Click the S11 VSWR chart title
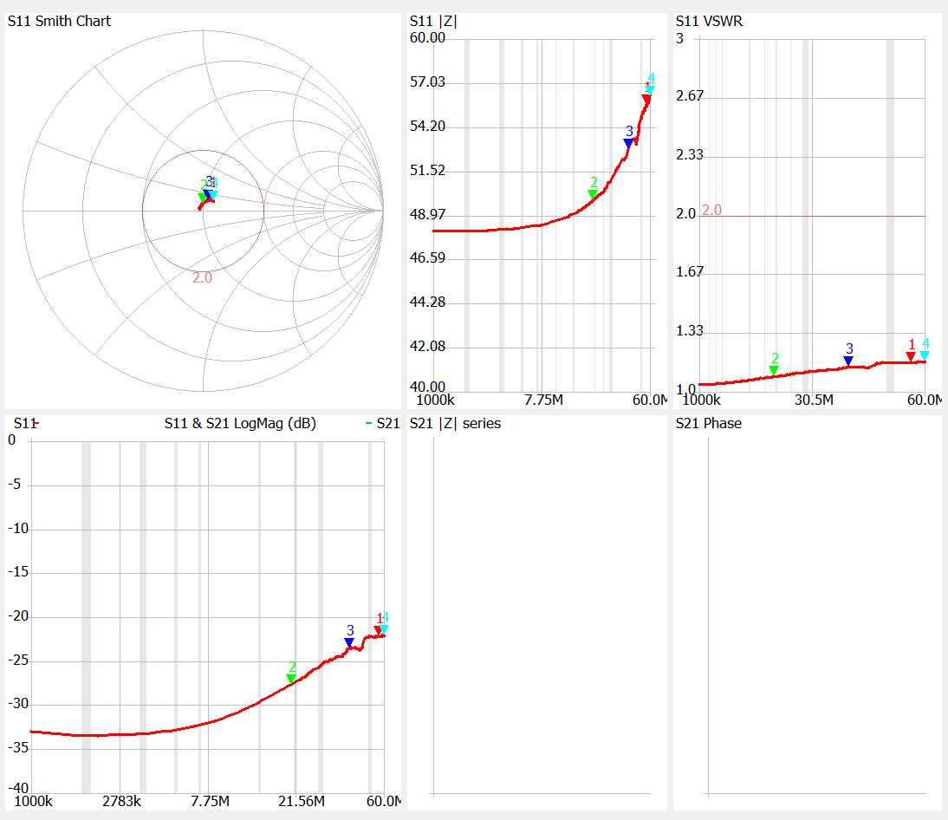The height and width of the screenshot is (820, 948). [709, 21]
